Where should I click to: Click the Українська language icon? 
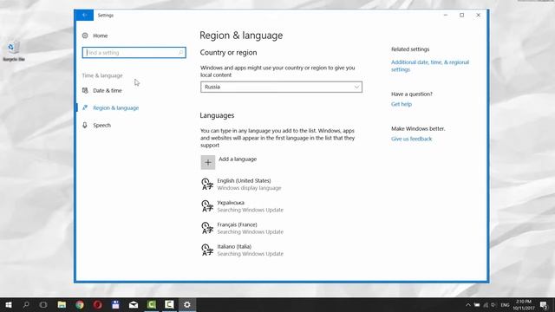coord(207,206)
